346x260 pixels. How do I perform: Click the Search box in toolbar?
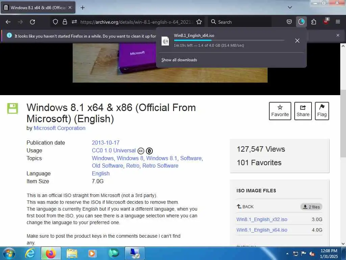pyautogui.click(x=240, y=22)
